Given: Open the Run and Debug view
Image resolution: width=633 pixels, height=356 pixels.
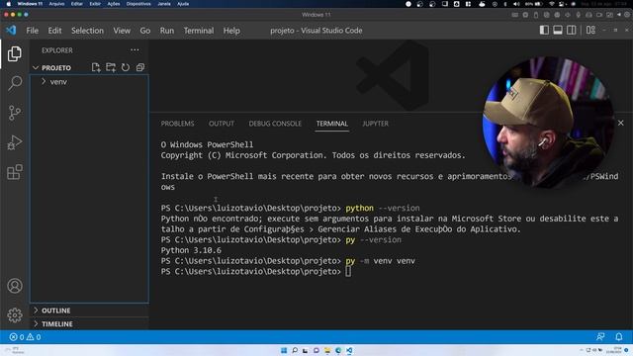Looking at the screenshot, I should point(15,142).
